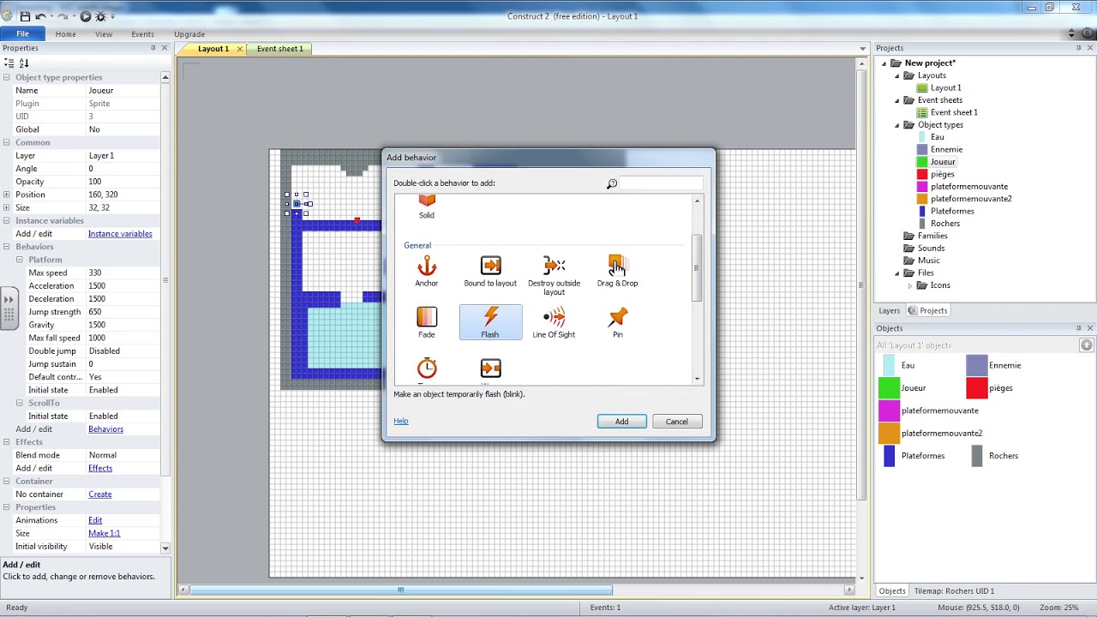Click the Objects panel filter round icon
The height and width of the screenshot is (617, 1097).
[x=1087, y=344]
